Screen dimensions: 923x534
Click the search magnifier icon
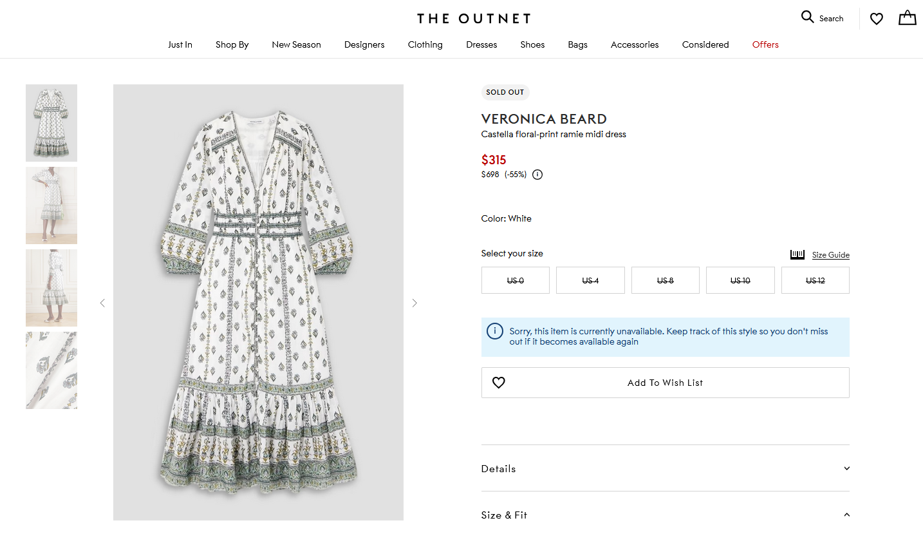[807, 17]
